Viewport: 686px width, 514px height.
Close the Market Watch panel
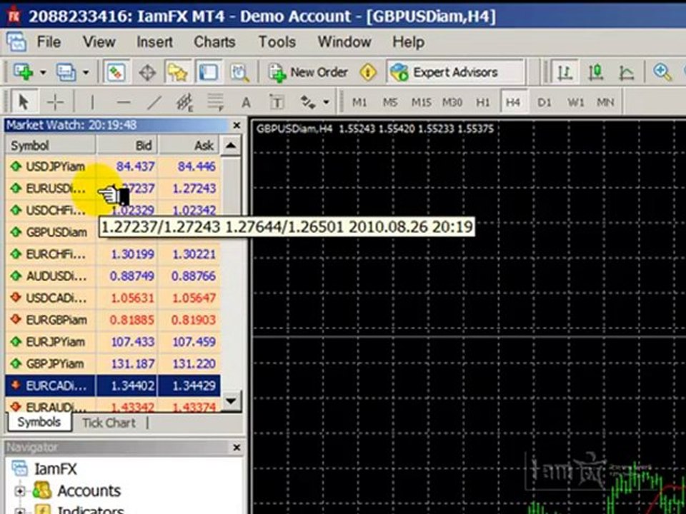237,126
